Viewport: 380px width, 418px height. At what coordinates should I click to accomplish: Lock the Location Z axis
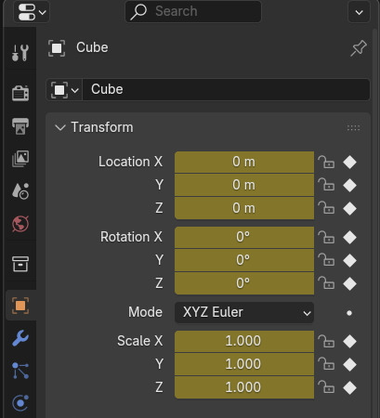point(326,208)
